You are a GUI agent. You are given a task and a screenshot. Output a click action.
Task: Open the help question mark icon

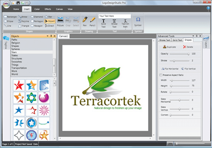tap(208, 8)
